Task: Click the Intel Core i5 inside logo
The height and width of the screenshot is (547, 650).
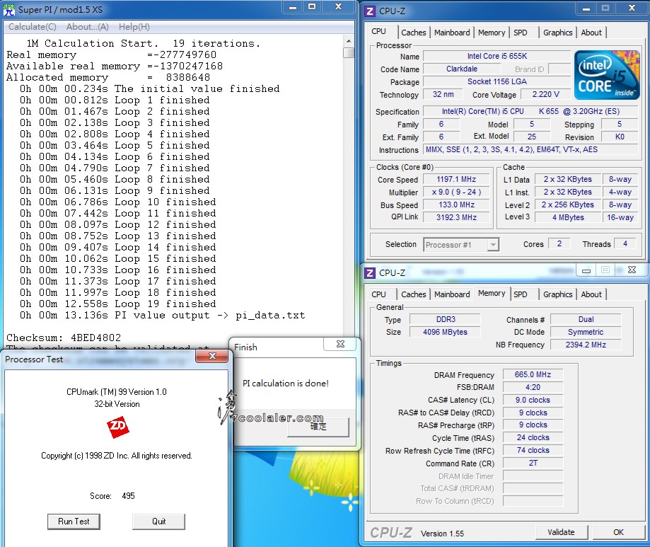Action: click(x=607, y=75)
